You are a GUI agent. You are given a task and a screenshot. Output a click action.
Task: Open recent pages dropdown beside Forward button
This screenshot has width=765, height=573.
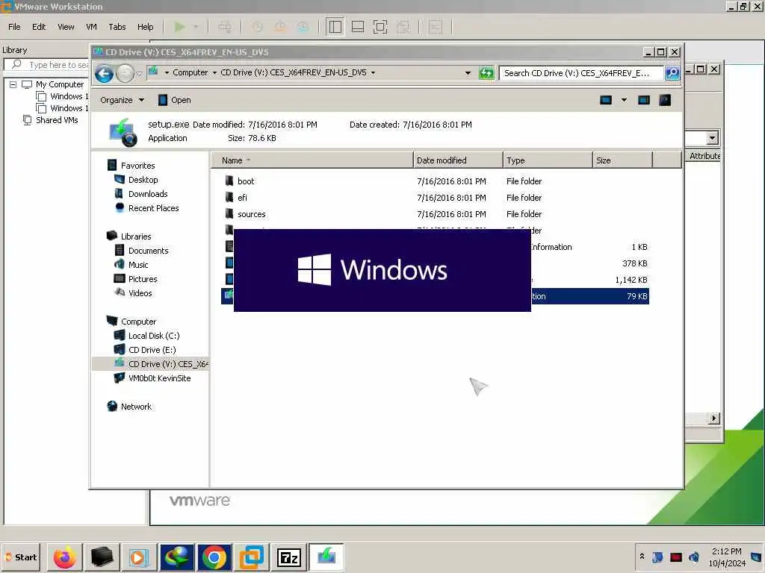click(140, 74)
